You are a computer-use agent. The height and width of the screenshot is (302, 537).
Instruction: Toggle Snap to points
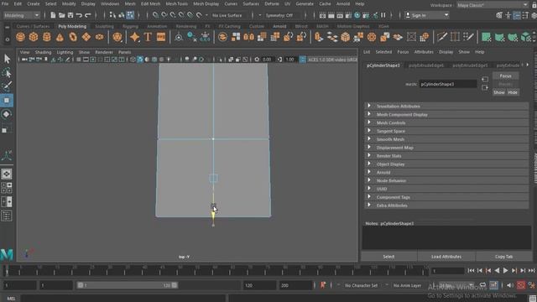[173, 15]
